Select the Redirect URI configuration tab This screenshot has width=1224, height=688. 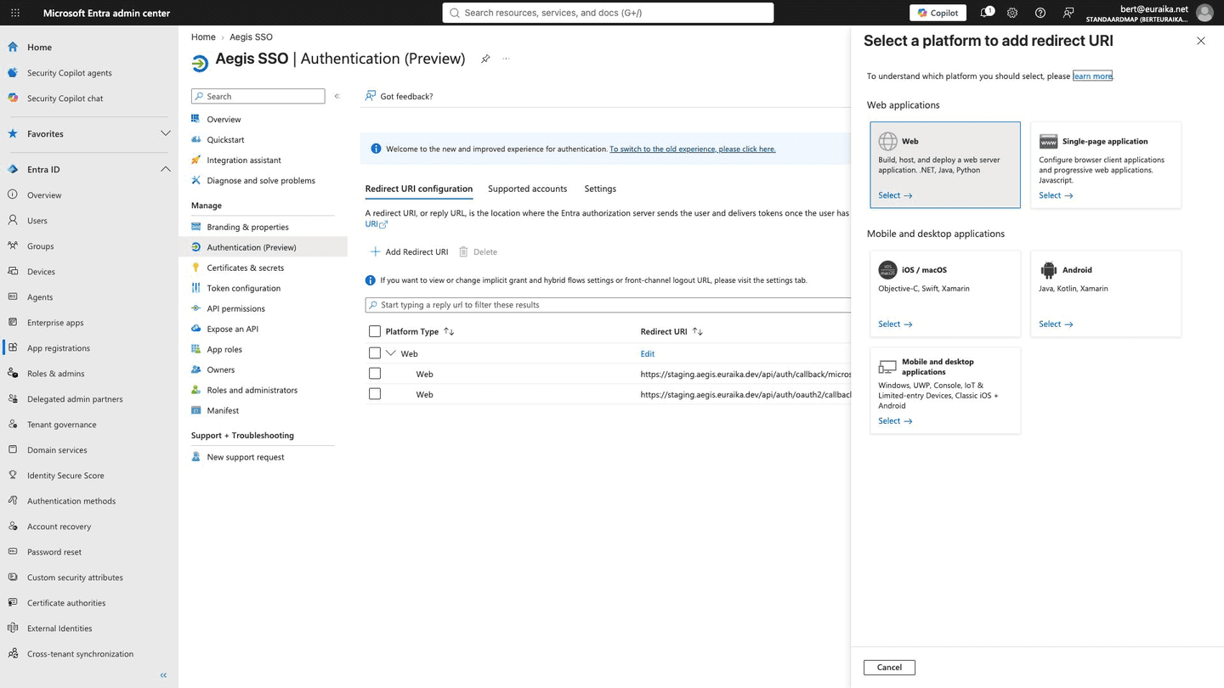click(419, 189)
